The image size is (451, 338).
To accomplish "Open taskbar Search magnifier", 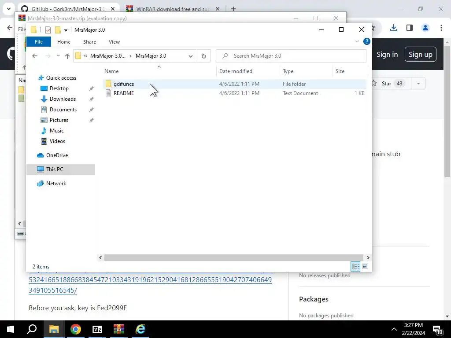I will pos(32,329).
